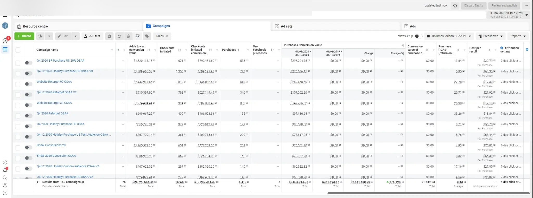This screenshot has height=198, width=533.
Task: Click the blue plus add column icon
Action: [527, 49]
